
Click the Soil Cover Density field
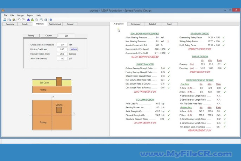[x=62, y=59]
